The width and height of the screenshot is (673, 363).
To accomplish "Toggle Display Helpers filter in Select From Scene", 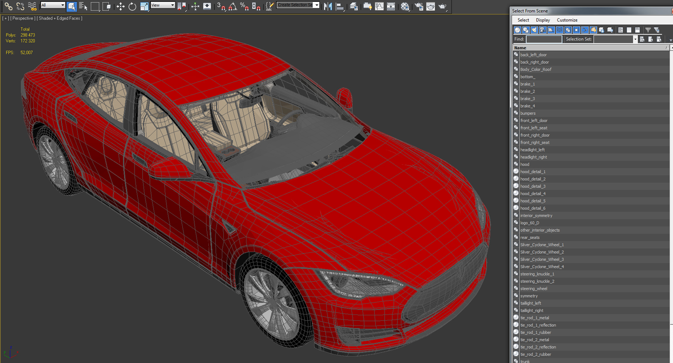I will pyautogui.click(x=551, y=30).
